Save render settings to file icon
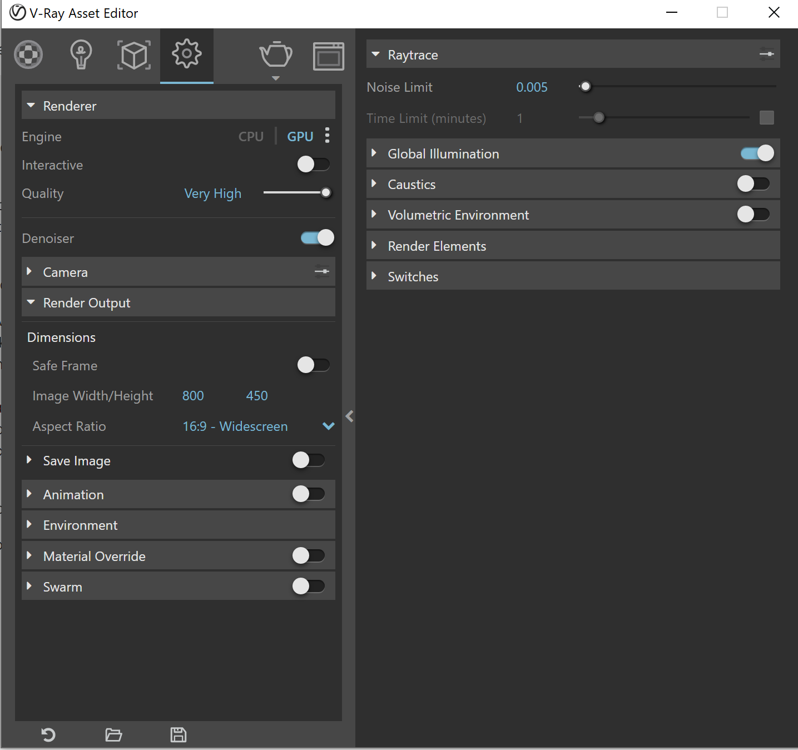The image size is (798, 750). coord(179,735)
